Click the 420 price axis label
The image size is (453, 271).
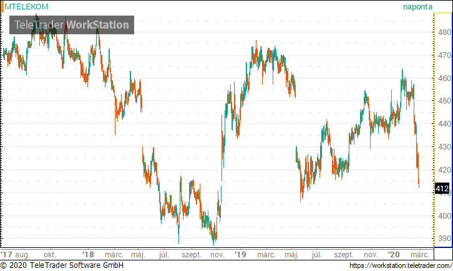tap(444, 170)
